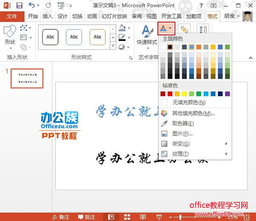
Task: Switch to 开始 Home tab
Action: coord(33,16)
